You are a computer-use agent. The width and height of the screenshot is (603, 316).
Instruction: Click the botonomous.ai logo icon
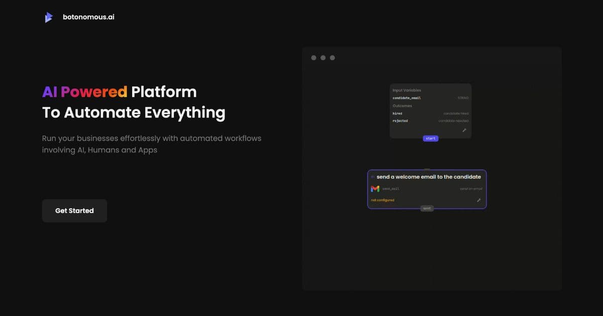[x=48, y=17]
